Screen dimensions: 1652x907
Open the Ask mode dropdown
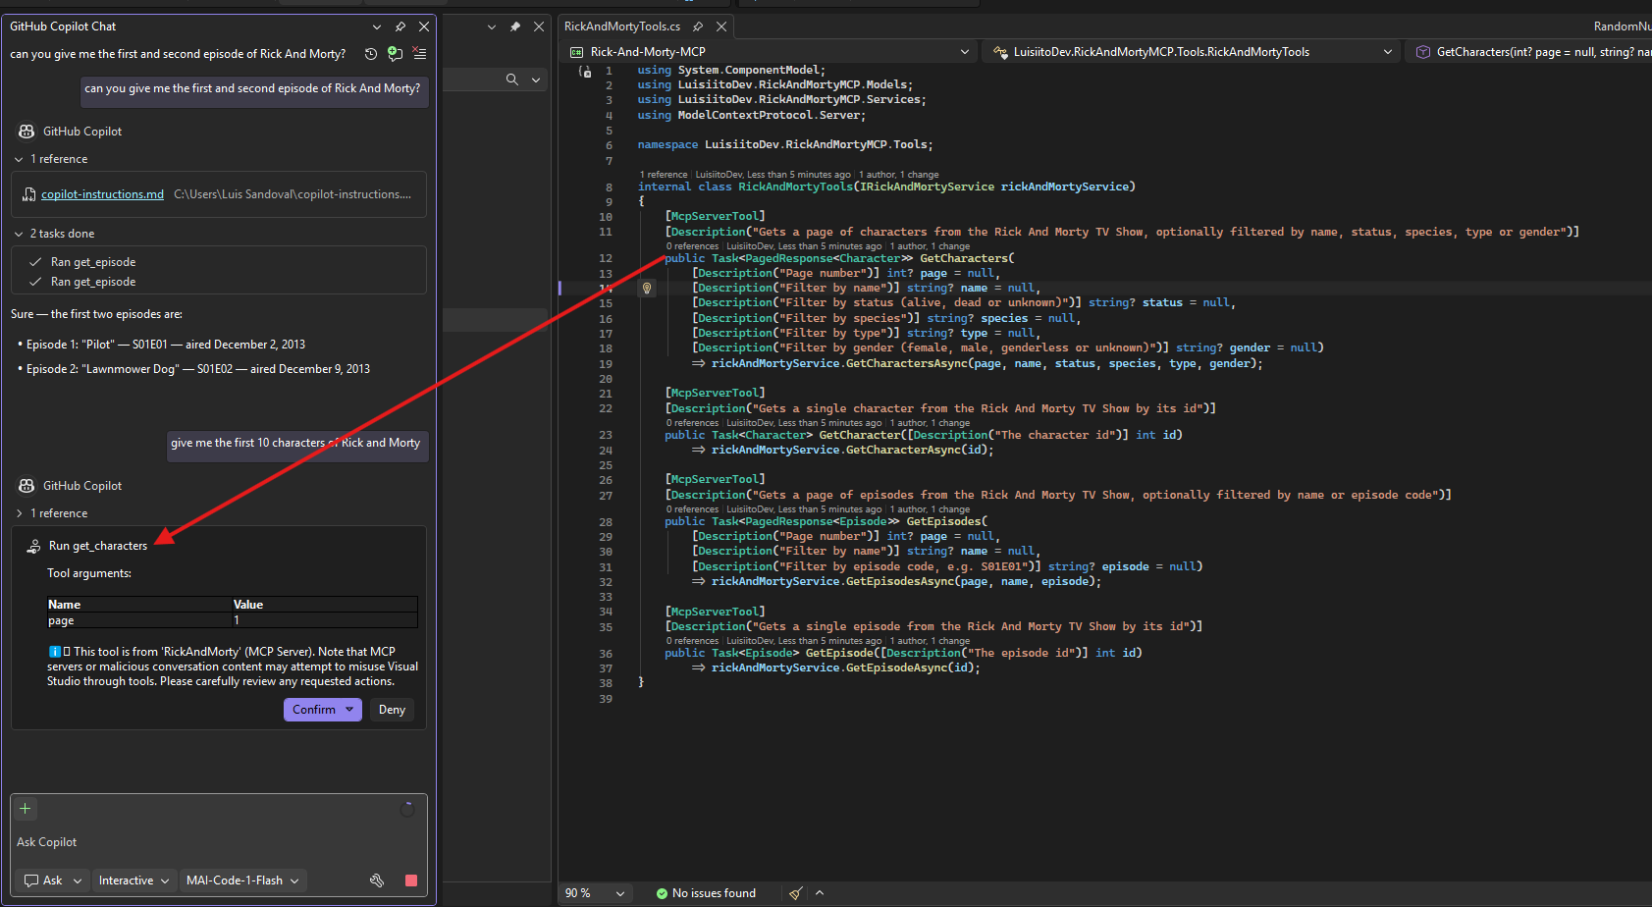(53, 880)
